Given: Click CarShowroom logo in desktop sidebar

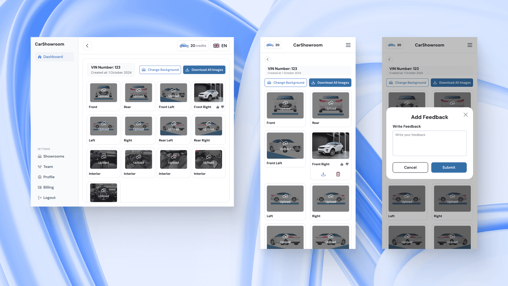Looking at the screenshot, I should 50,44.
